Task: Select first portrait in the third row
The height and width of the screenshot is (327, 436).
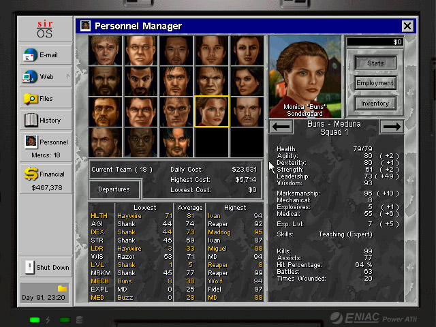Action: click(x=106, y=112)
